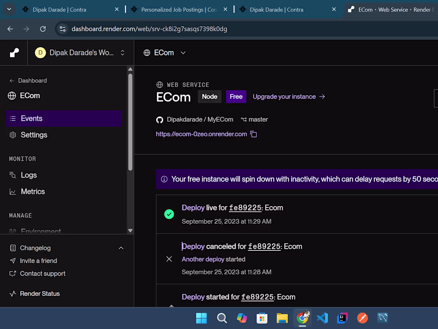Collapse the footer links with chevron
This screenshot has width=438, height=329.
[121, 248]
